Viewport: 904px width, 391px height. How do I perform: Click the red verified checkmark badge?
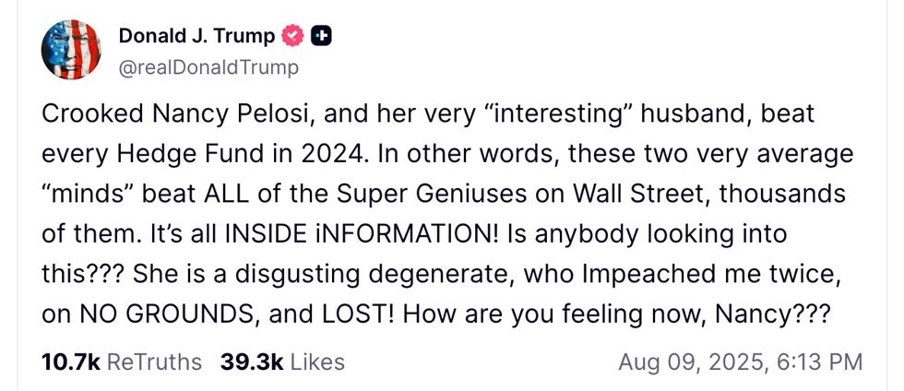point(292,36)
